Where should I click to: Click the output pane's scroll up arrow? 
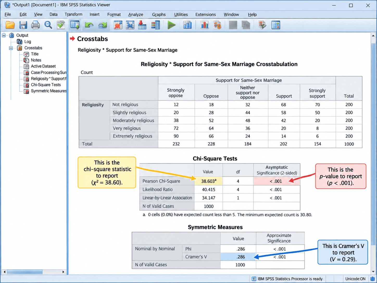click(x=373, y=36)
